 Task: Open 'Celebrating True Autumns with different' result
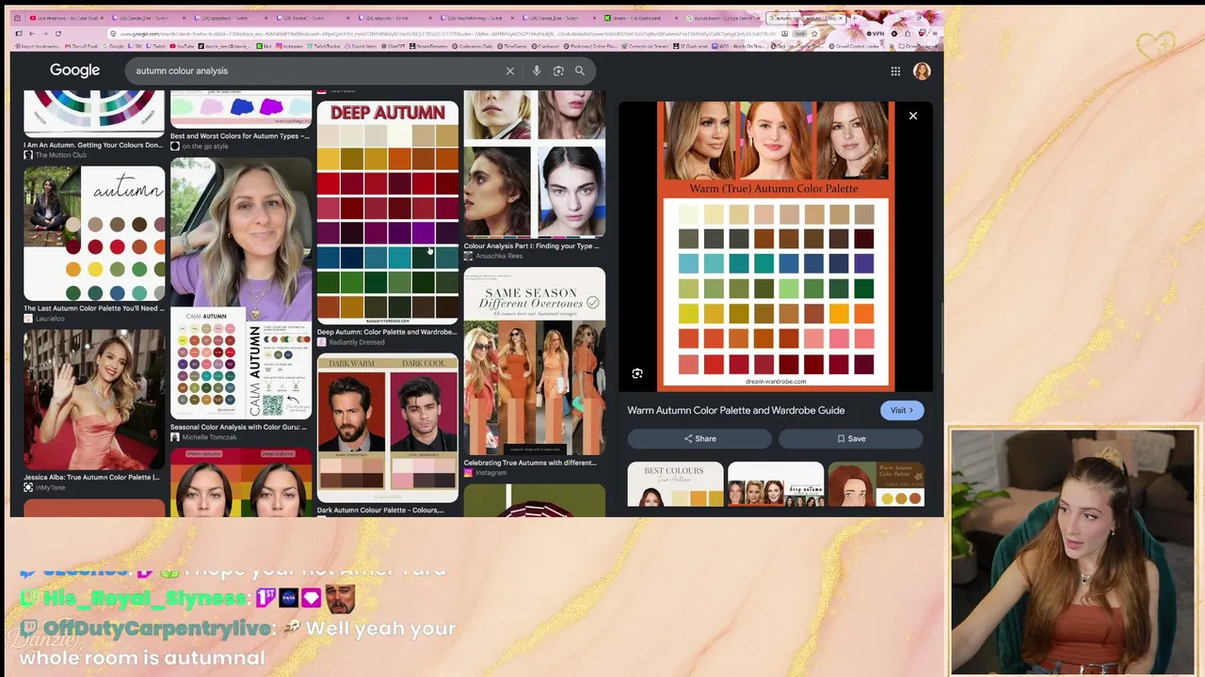click(530, 463)
